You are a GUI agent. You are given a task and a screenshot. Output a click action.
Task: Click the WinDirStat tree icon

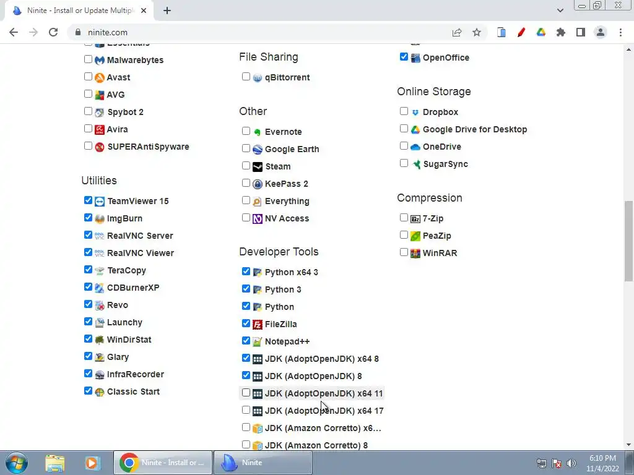[x=100, y=340]
